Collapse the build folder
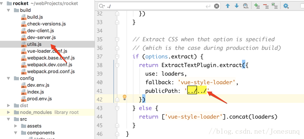Viewport: 304px width, 139px height. point(8,10)
